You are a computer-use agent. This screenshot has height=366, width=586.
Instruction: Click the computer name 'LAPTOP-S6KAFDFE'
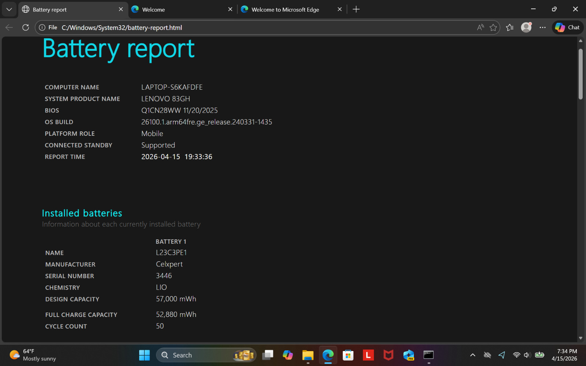172,87
